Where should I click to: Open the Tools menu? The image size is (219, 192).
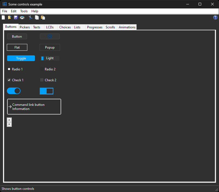(24, 11)
